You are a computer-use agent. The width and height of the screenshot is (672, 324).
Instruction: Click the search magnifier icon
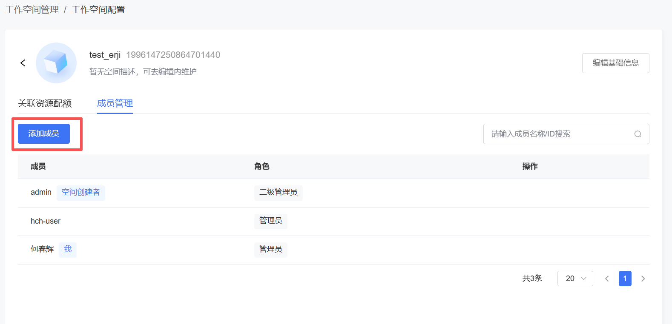point(638,134)
